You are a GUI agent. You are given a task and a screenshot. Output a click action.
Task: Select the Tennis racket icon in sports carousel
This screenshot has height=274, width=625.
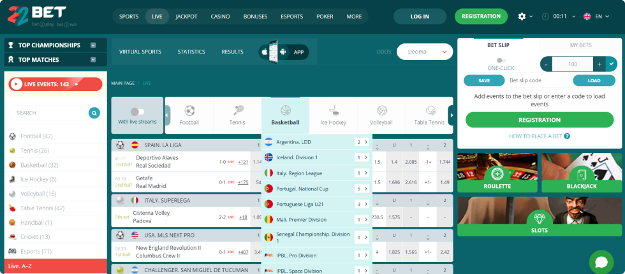coord(237,110)
